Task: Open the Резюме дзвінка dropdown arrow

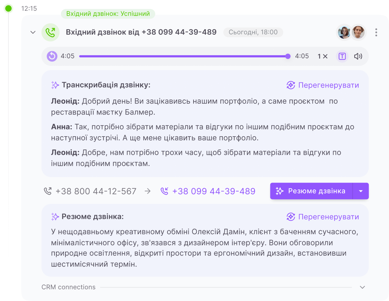Action: [x=361, y=191]
